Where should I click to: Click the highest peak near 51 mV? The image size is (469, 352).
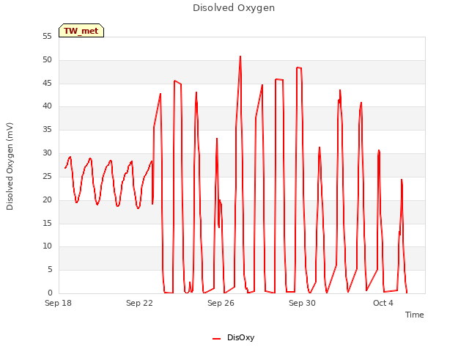pos(240,56)
